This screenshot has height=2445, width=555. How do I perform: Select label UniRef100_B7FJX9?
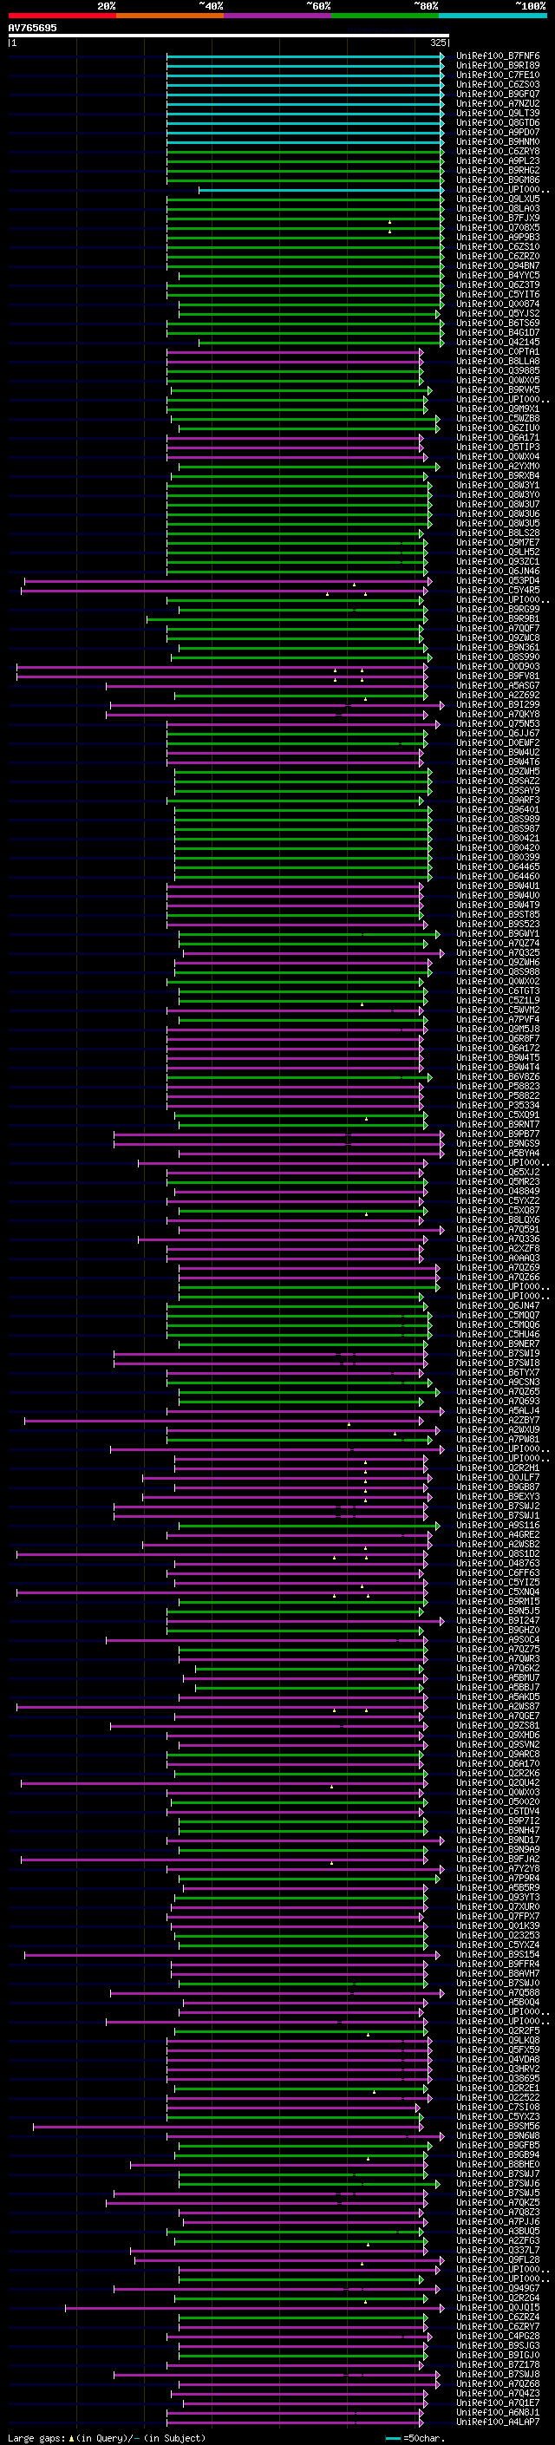(498, 219)
